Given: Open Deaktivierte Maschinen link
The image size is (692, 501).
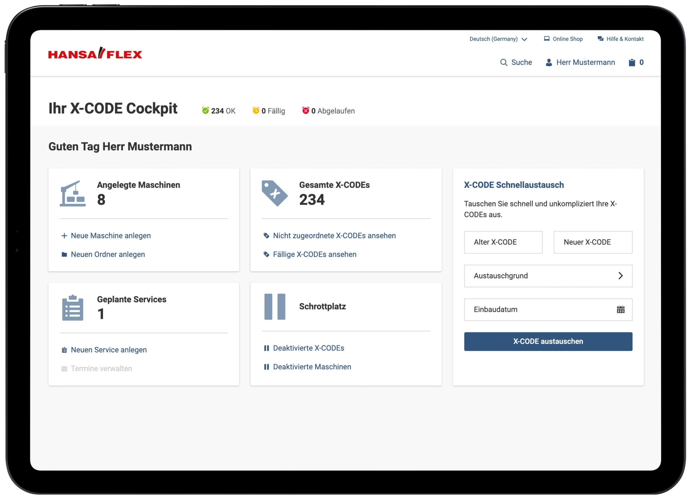Looking at the screenshot, I should click(x=312, y=367).
